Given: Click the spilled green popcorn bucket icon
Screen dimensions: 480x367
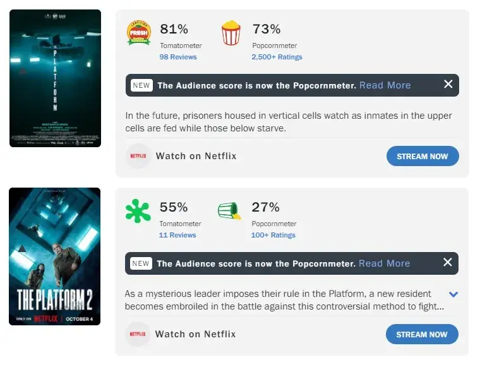Looking at the screenshot, I should pos(230,211).
